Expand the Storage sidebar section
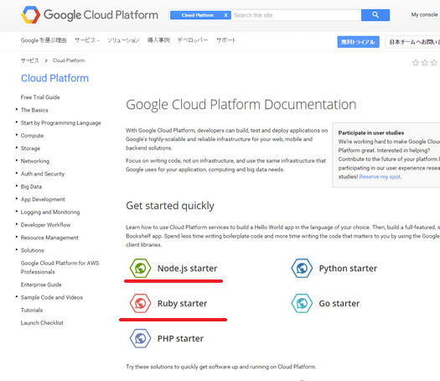Screen dimensions: 440x381 click(x=30, y=149)
